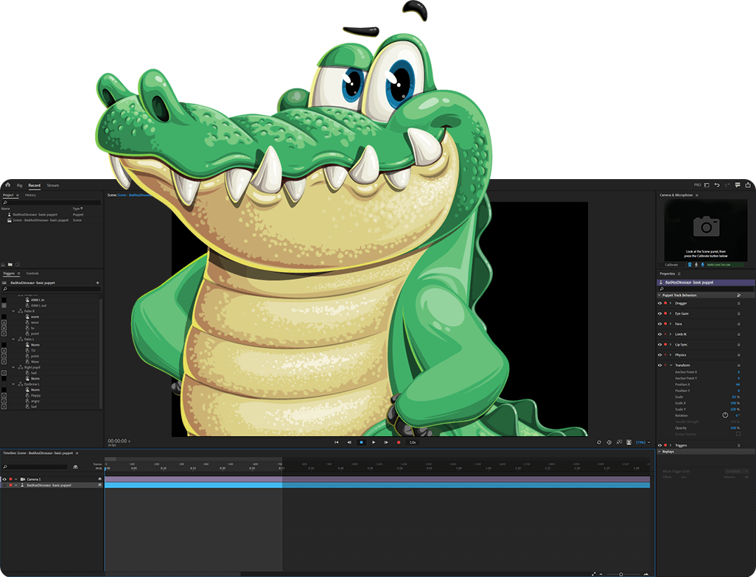Viewport: 756px width, 577px height.
Task: Click the undo arrow in top bar
Action: point(717,185)
